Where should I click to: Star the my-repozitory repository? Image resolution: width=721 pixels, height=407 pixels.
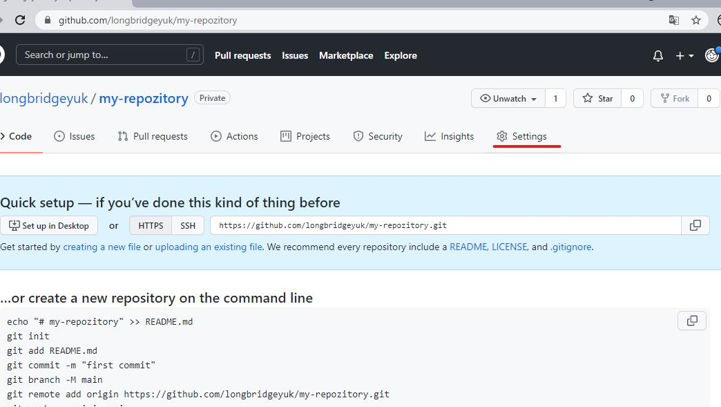coord(598,99)
